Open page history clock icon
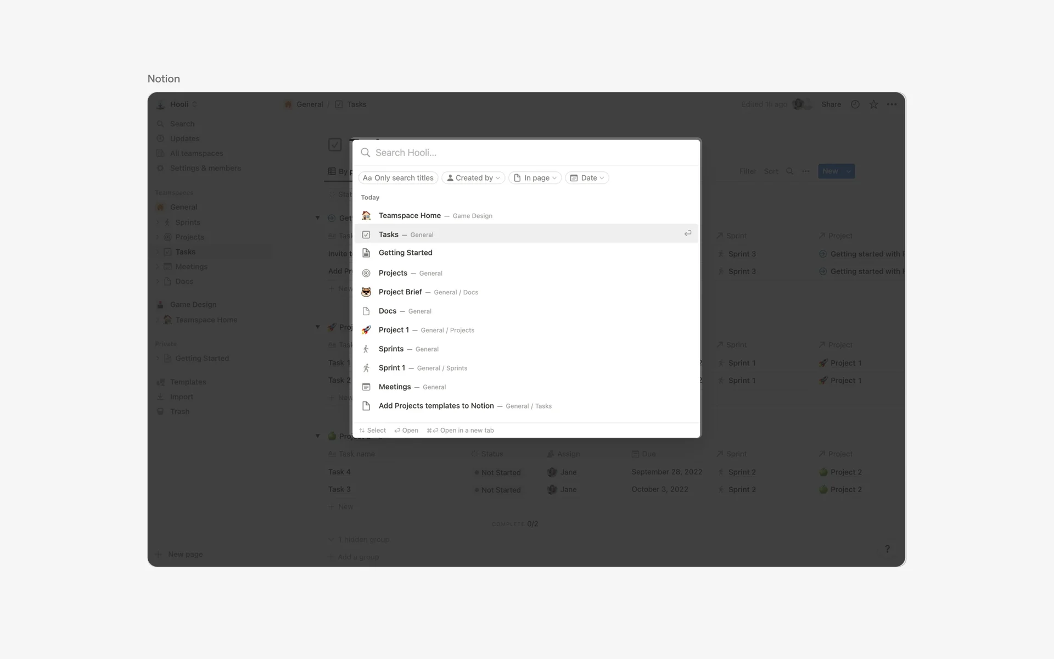 (855, 104)
